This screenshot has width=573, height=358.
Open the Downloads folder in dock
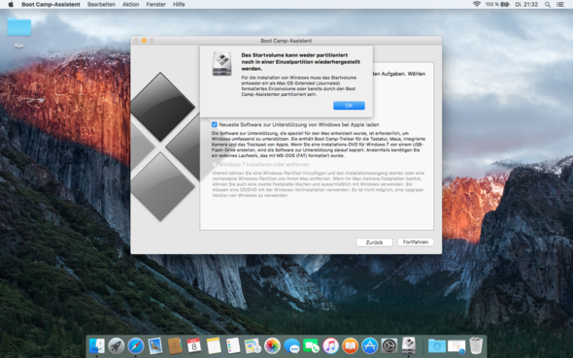[x=437, y=345]
